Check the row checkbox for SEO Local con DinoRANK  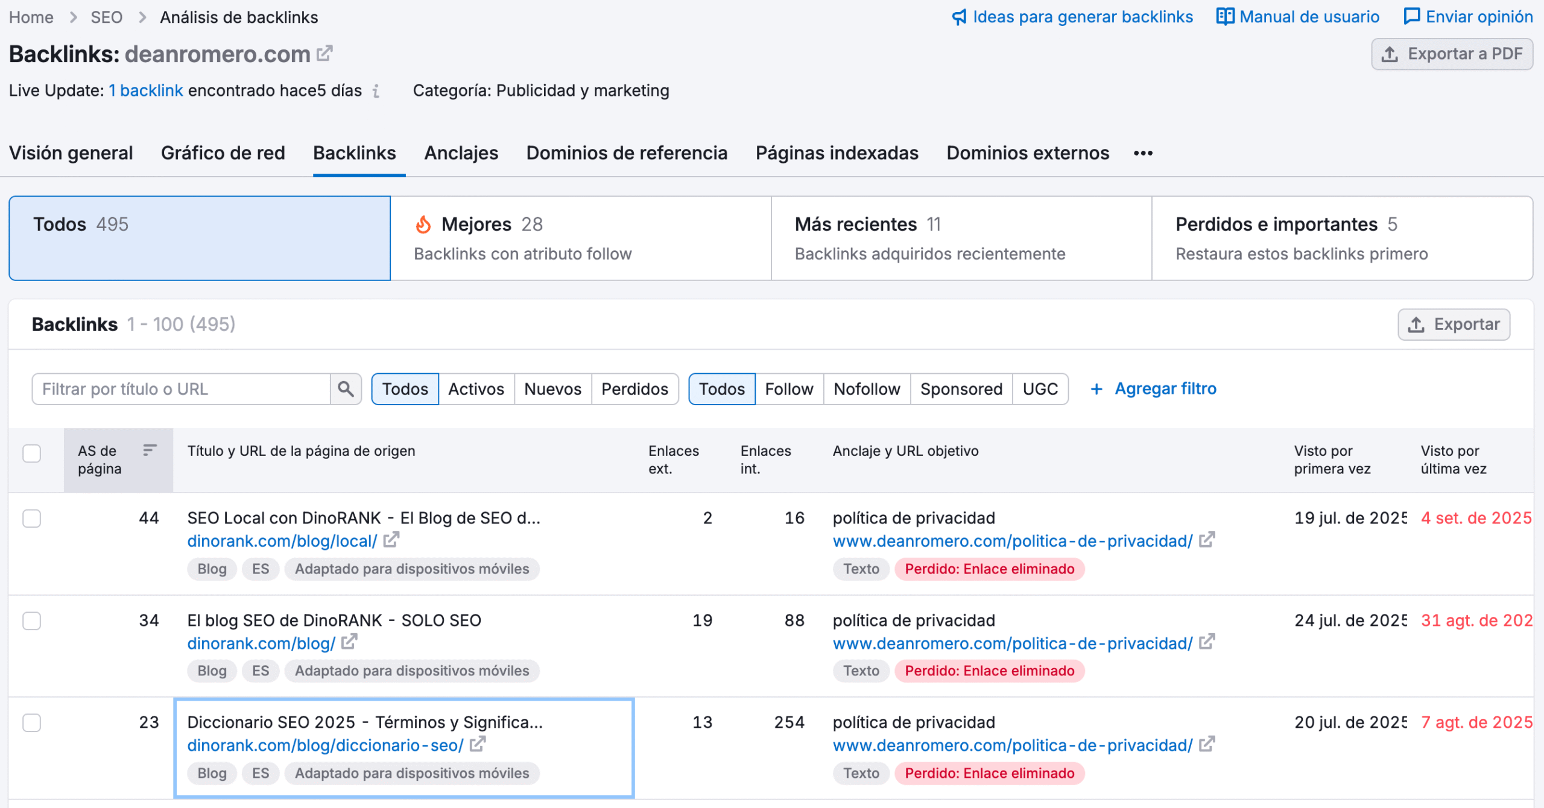click(31, 519)
